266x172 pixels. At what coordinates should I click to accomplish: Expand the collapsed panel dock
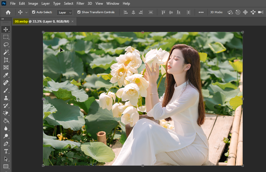click(3, 18)
